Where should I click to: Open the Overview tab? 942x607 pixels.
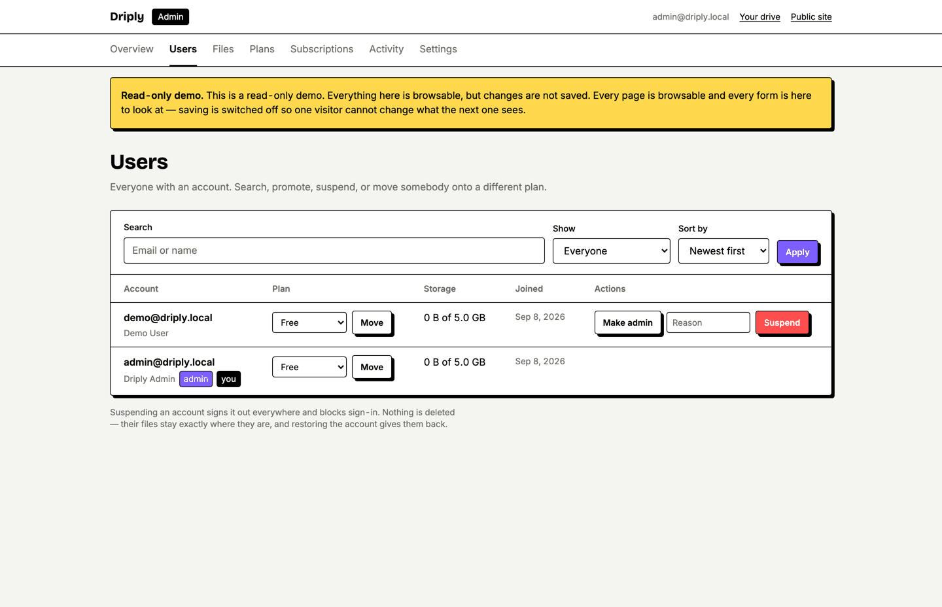(131, 49)
